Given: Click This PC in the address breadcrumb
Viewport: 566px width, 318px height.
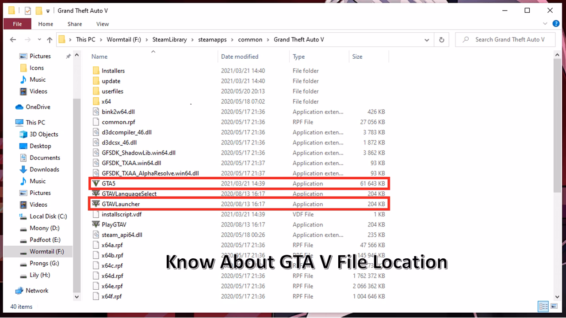Looking at the screenshot, I should [85, 40].
